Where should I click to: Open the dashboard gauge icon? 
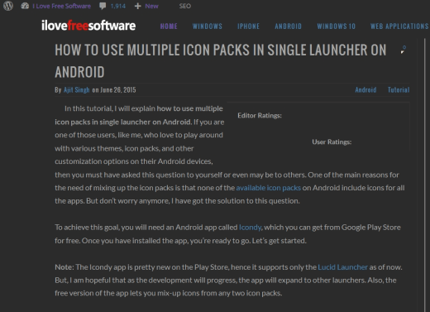pos(25,6)
